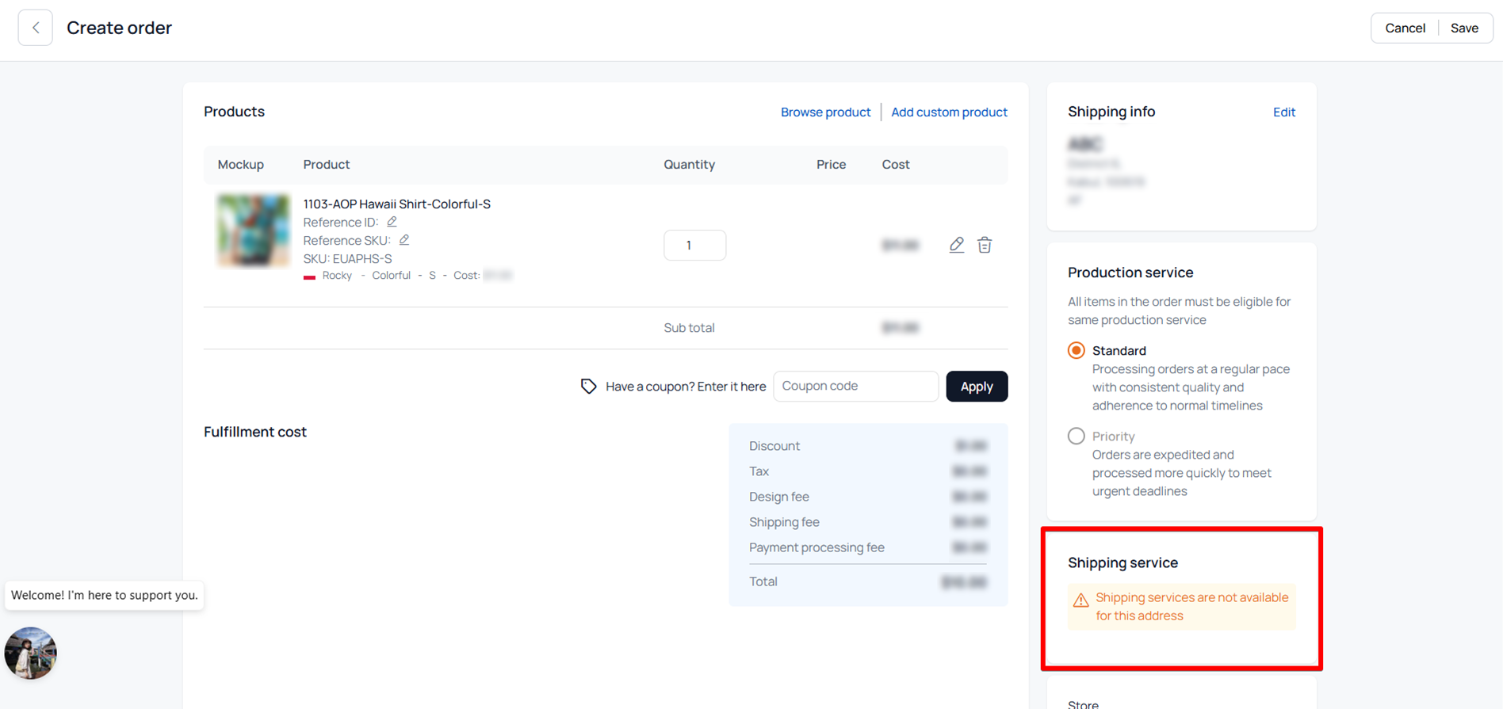Image resolution: width=1503 pixels, height=709 pixels.
Task: Focus the Coupon code input field
Action: coord(855,387)
